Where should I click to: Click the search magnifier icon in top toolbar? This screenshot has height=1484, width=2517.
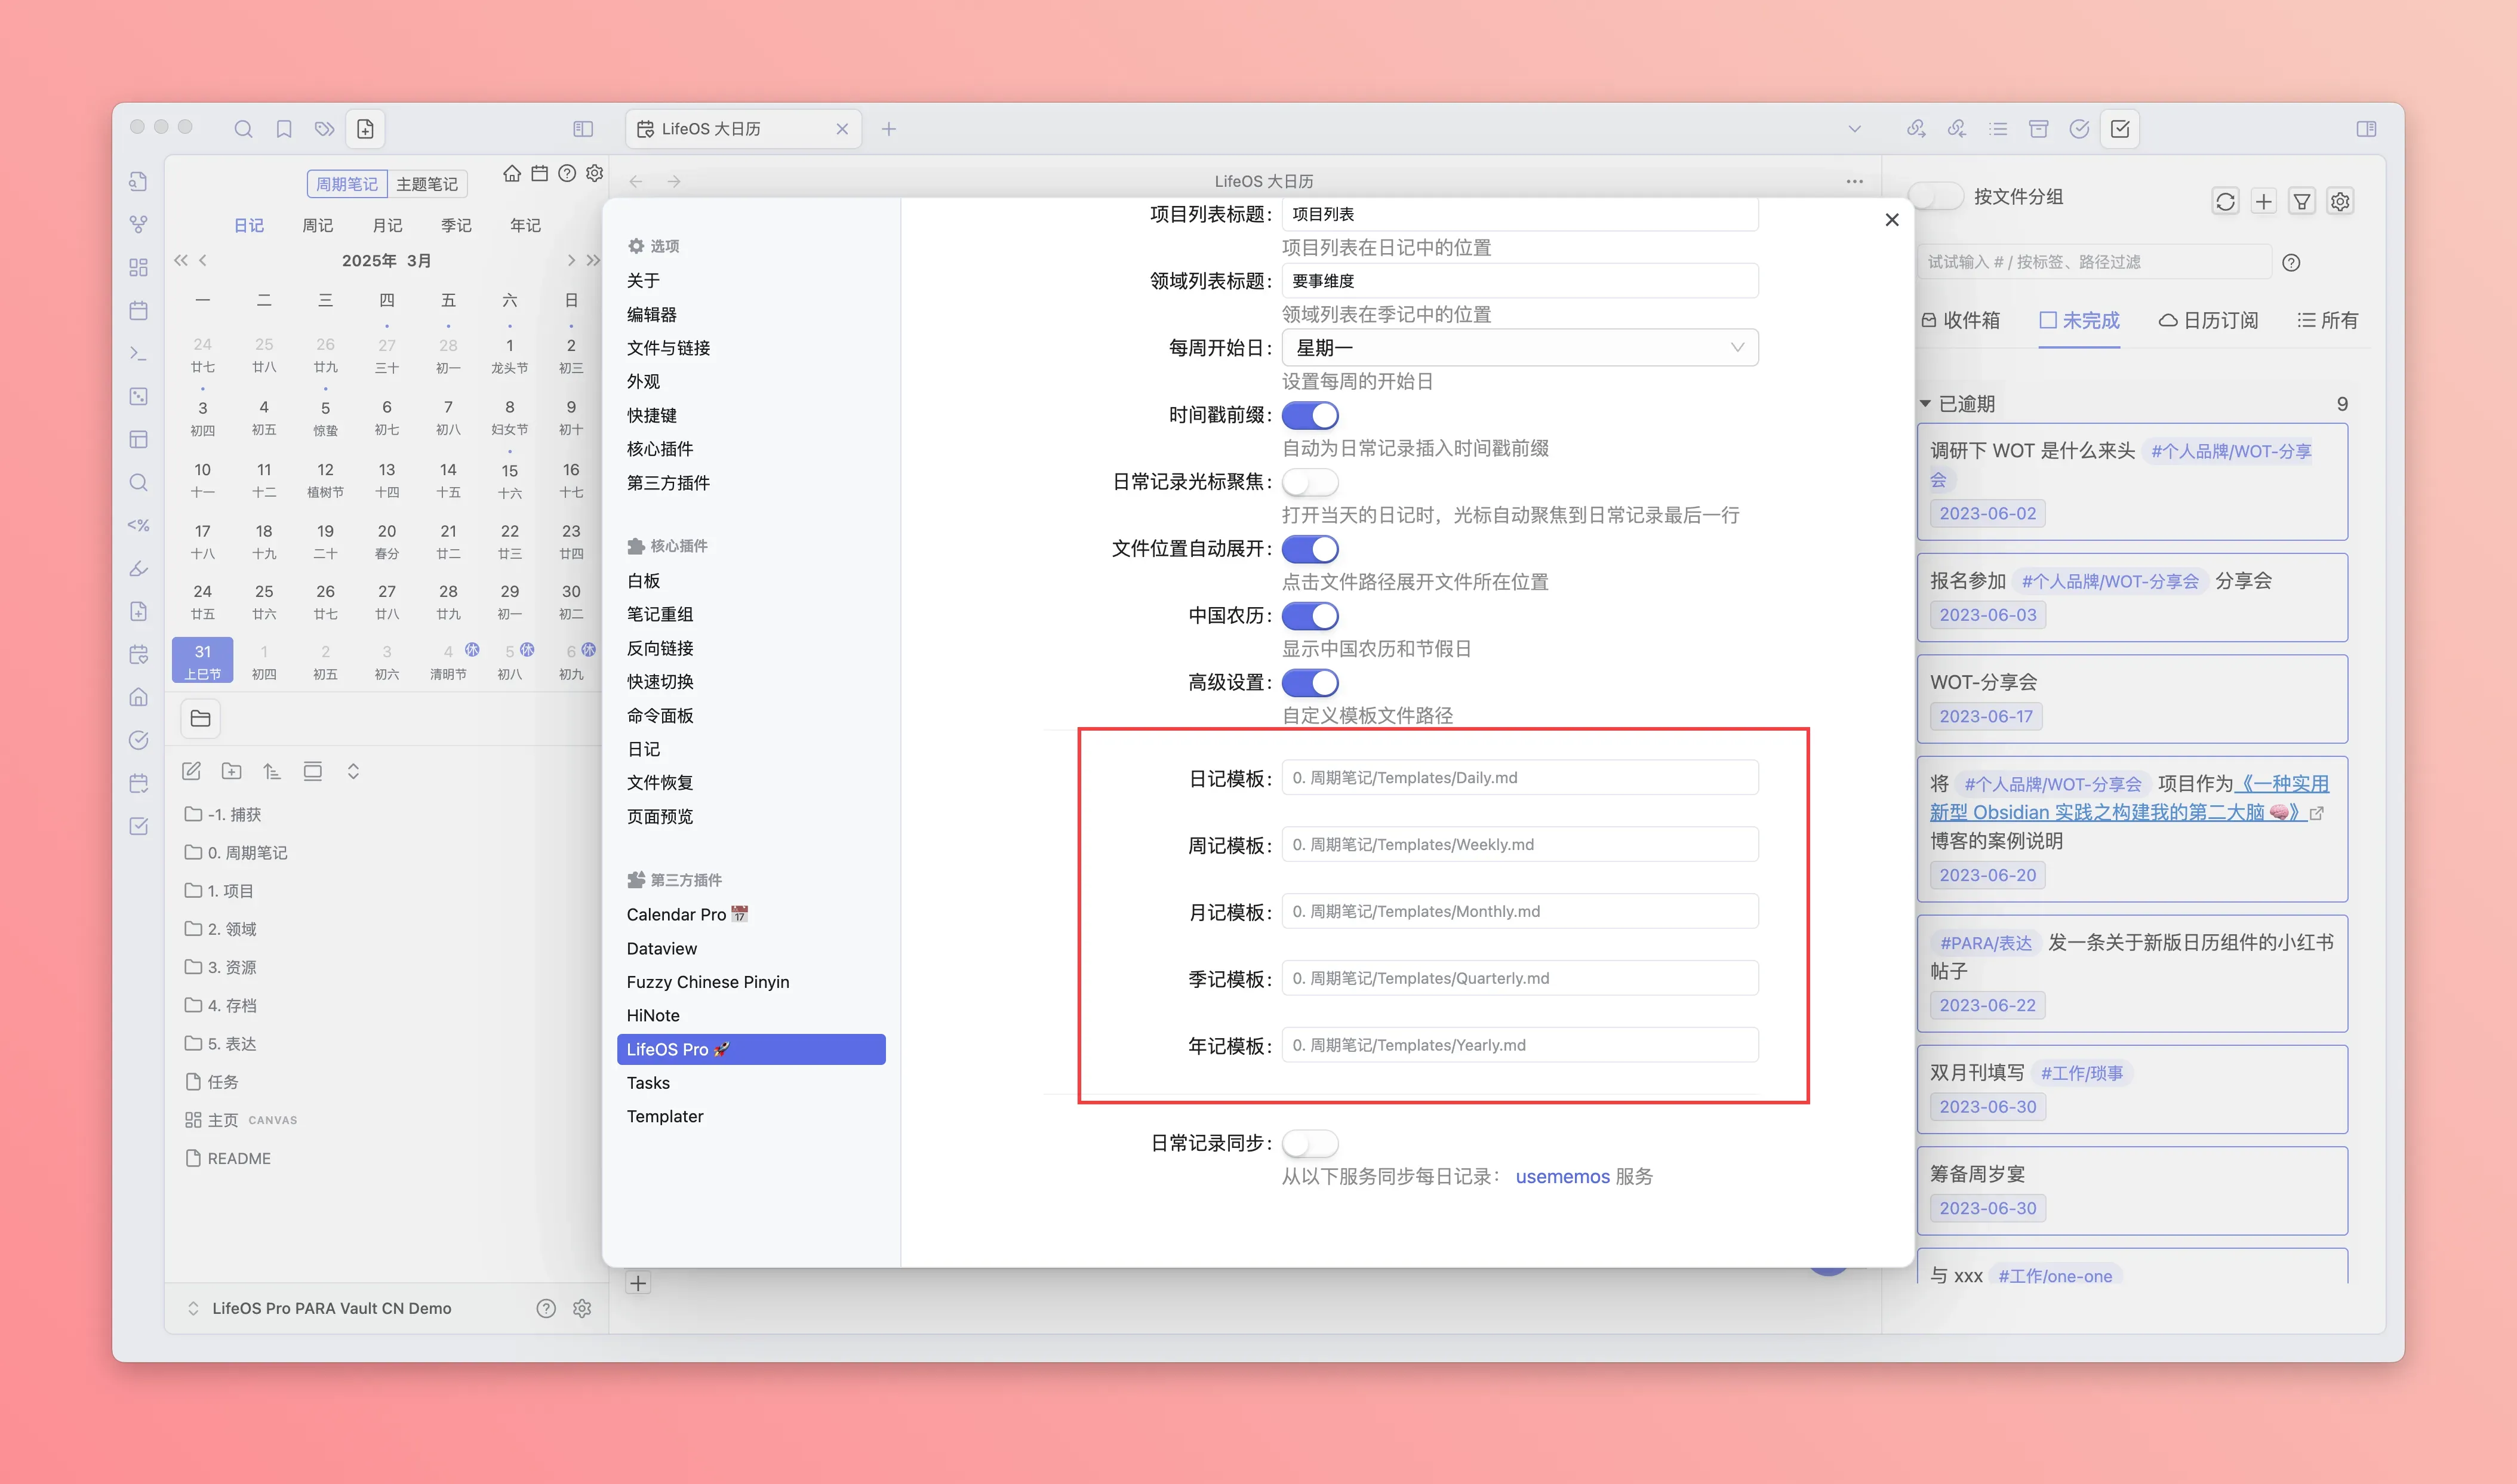coord(243,129)
